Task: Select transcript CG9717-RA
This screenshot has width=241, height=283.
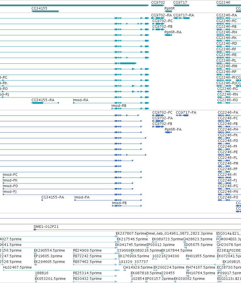Action: pos(184,15)
